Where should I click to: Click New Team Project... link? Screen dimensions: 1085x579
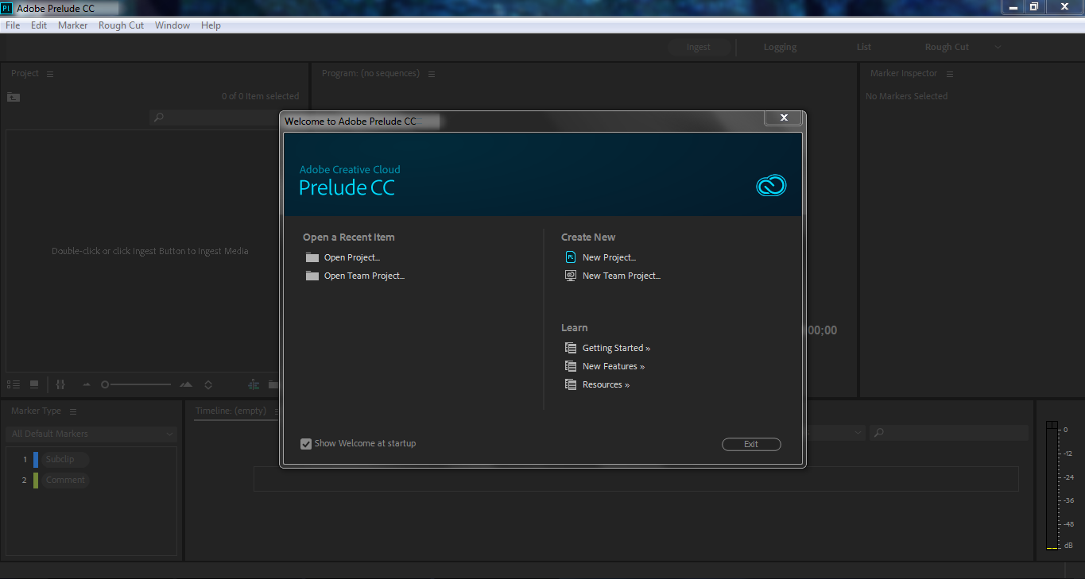click(622, 276)
